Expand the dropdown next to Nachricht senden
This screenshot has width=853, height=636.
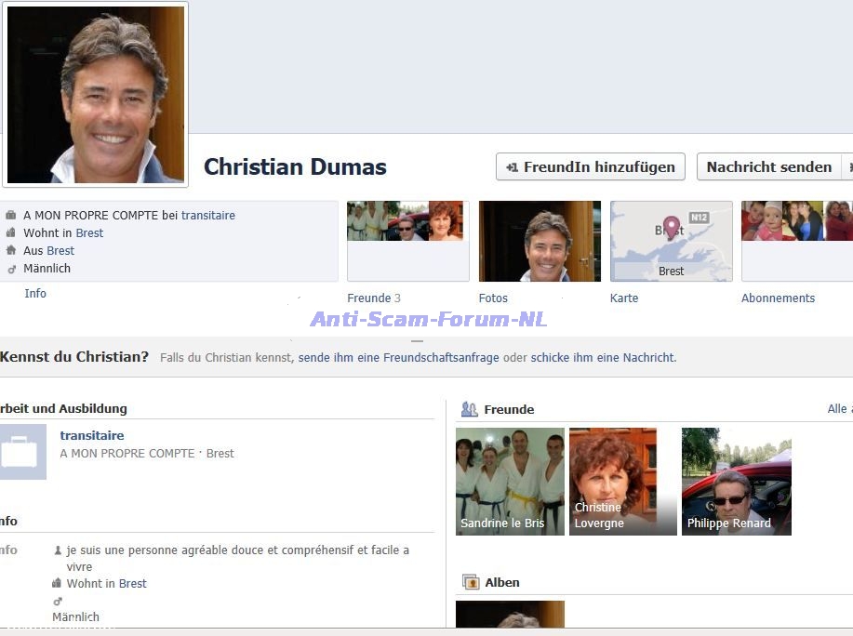click(847, 167)
